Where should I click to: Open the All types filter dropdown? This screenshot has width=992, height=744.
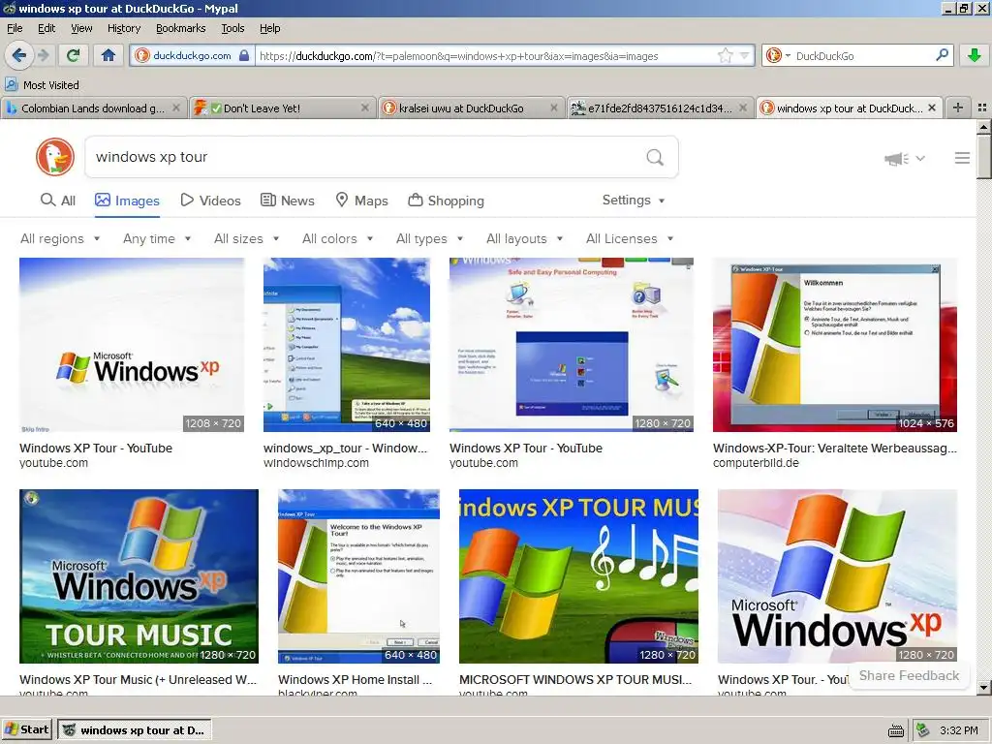(429, 238)
